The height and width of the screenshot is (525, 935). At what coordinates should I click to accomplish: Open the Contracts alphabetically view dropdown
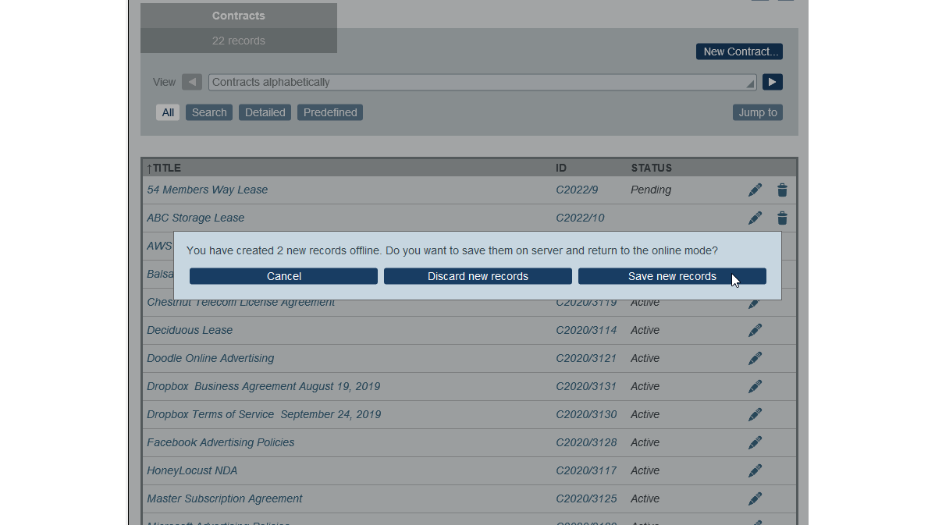(x=482, y=82)
